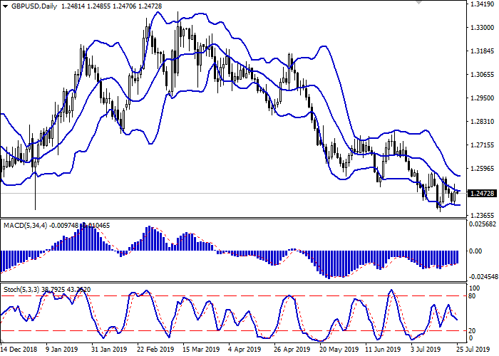Click the 1.34190 price axis label
Image resolution: width=499 pixels, height=356 pixels.
[482, 4]
